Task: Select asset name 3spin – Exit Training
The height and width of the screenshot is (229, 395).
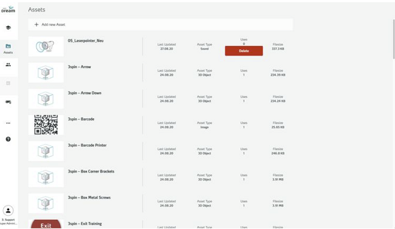Action: [85, 224]
